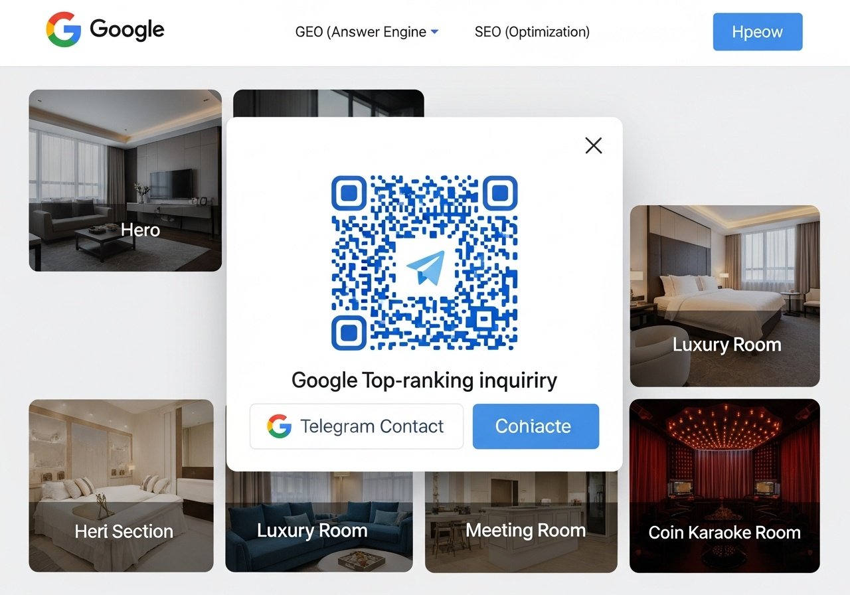
Task: Click the Telegram paper plane icon in the QR code
Action: tap(425, 268)
